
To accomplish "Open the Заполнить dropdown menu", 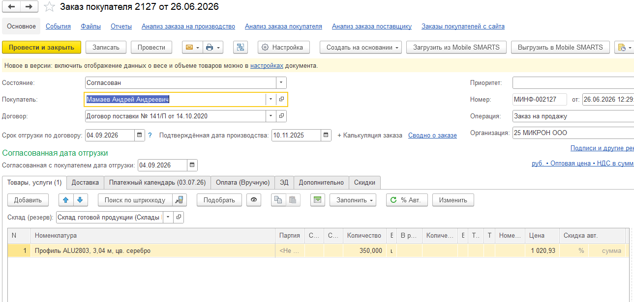I will [353, 200].
